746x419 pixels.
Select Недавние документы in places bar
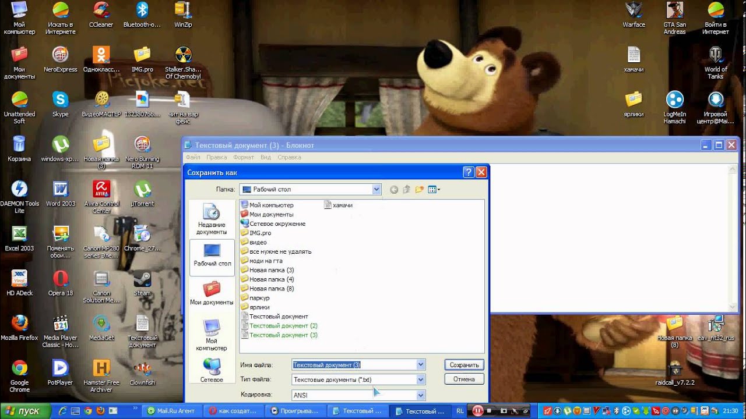click(x=212, y=220)
